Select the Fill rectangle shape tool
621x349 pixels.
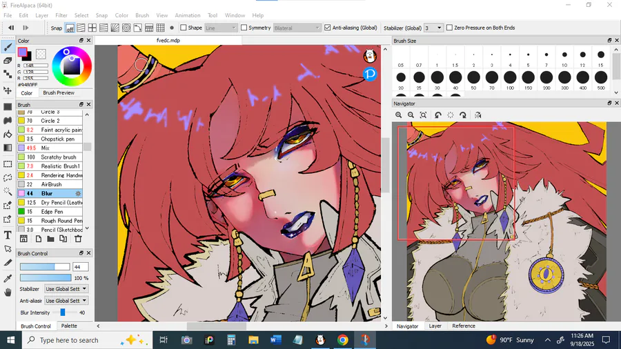pos(8,107)
